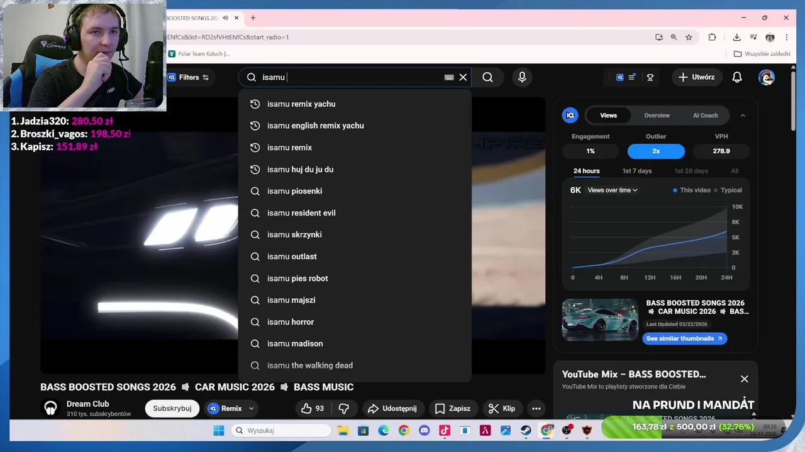Open Microsoft Edge from the taskbar
Screen dimensions: 805x452
pos(383,430)
